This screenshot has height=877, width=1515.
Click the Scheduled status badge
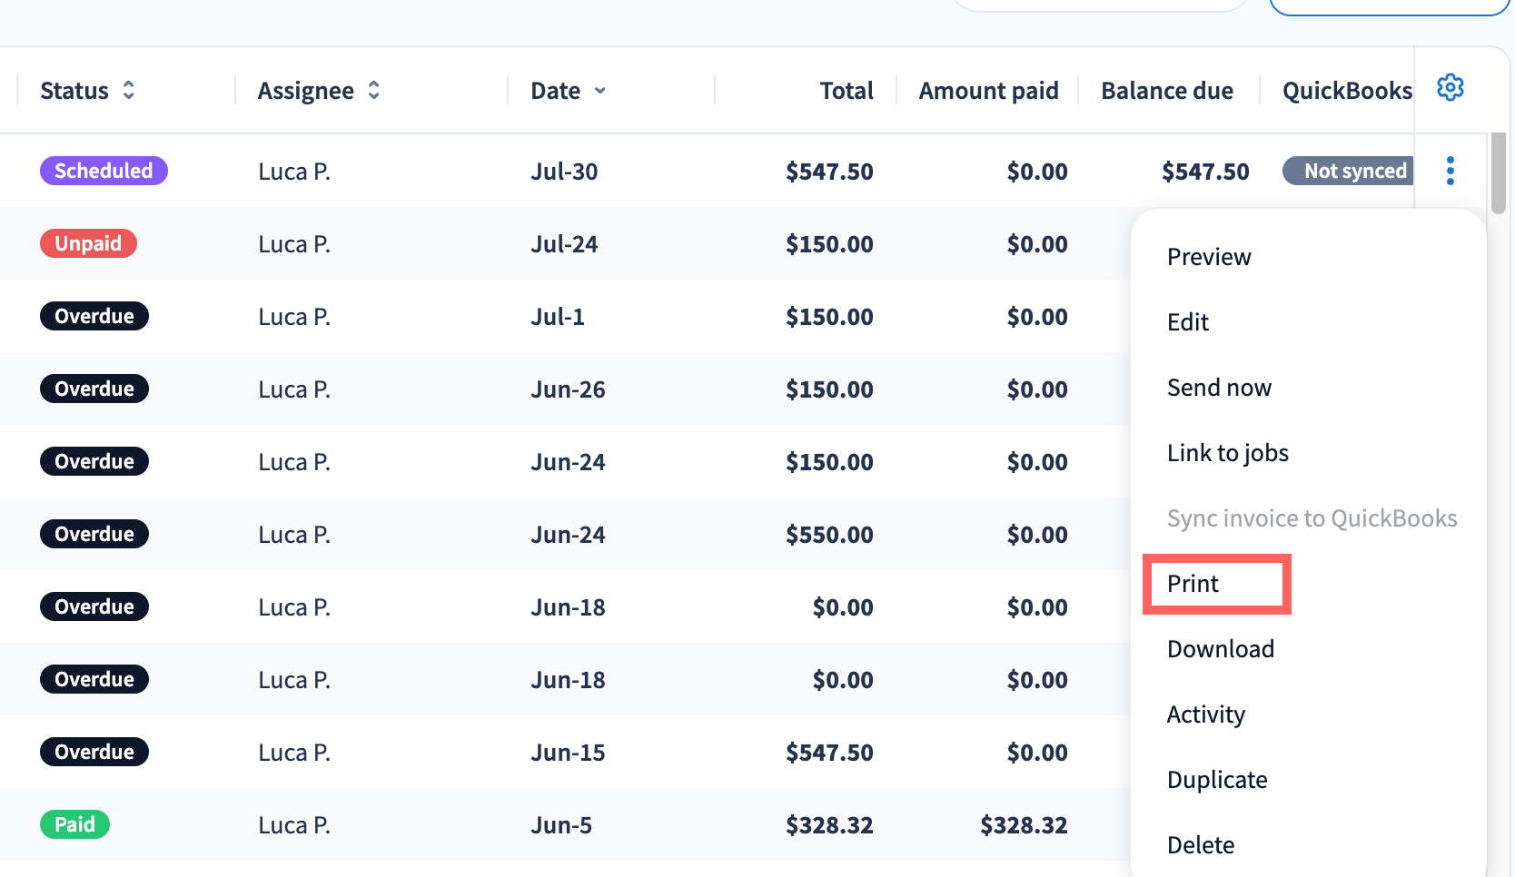point(104,171)
